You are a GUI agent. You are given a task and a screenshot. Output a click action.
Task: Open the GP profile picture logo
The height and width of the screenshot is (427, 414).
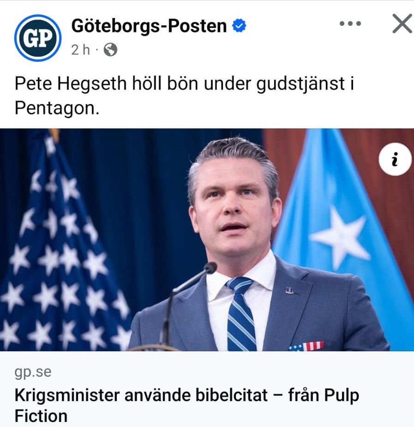[x=38, y=38]
